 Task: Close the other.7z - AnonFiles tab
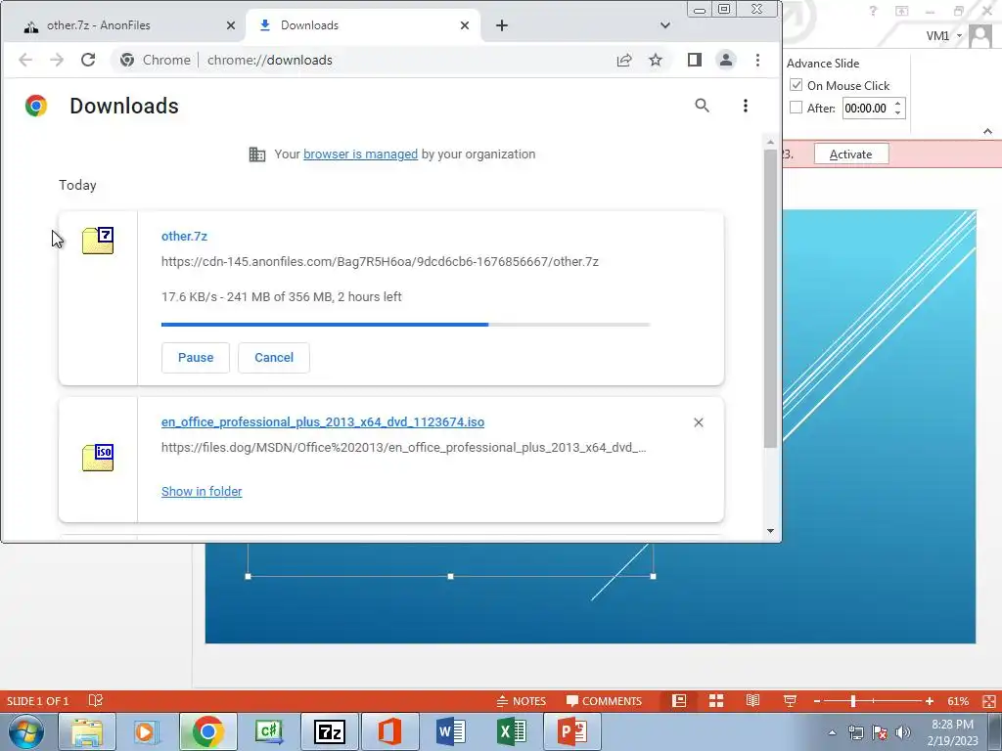tap(231, 25)
